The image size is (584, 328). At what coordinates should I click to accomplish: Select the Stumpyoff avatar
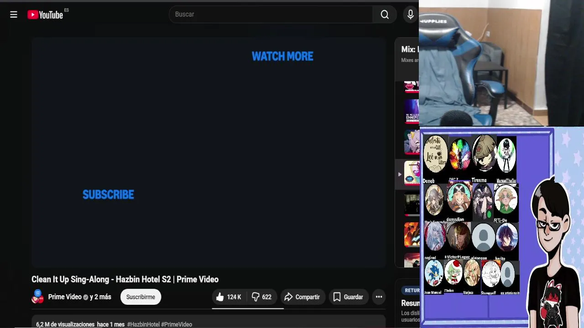(x=490, y=273)
